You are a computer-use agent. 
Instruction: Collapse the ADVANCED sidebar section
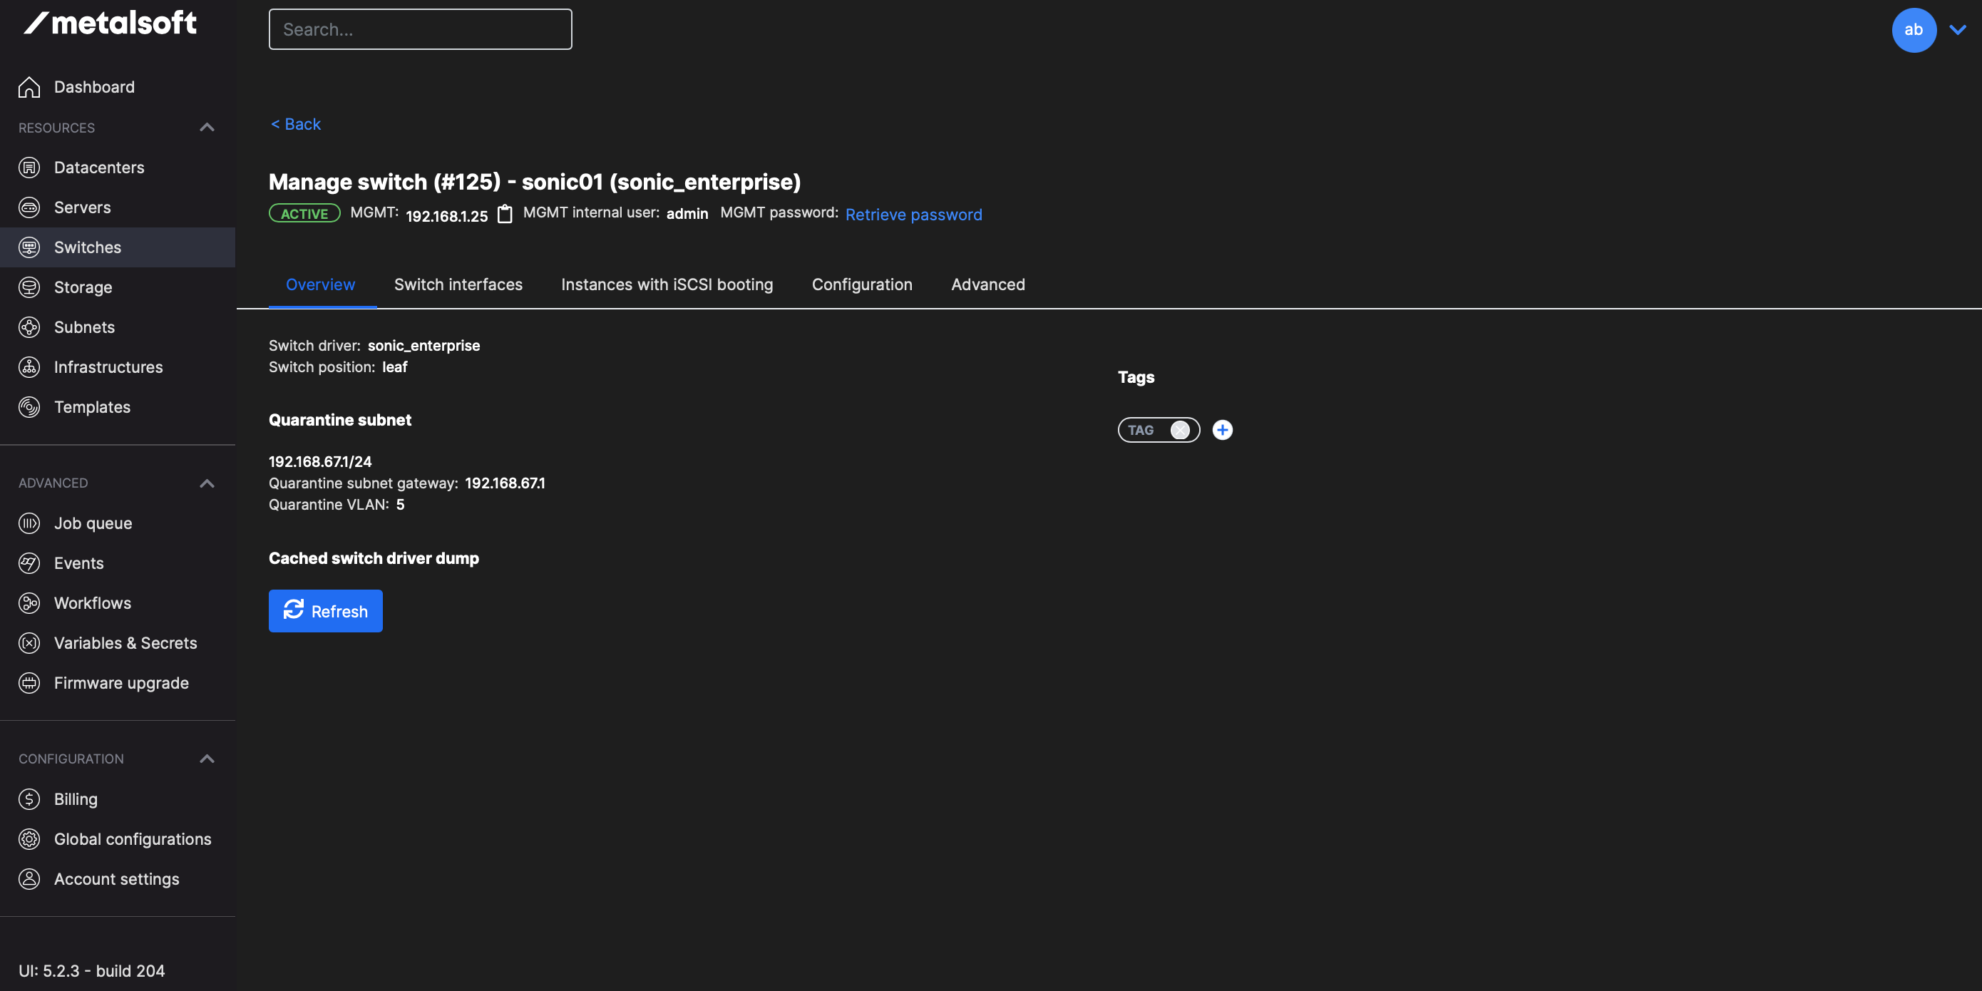tap(206, 483)
